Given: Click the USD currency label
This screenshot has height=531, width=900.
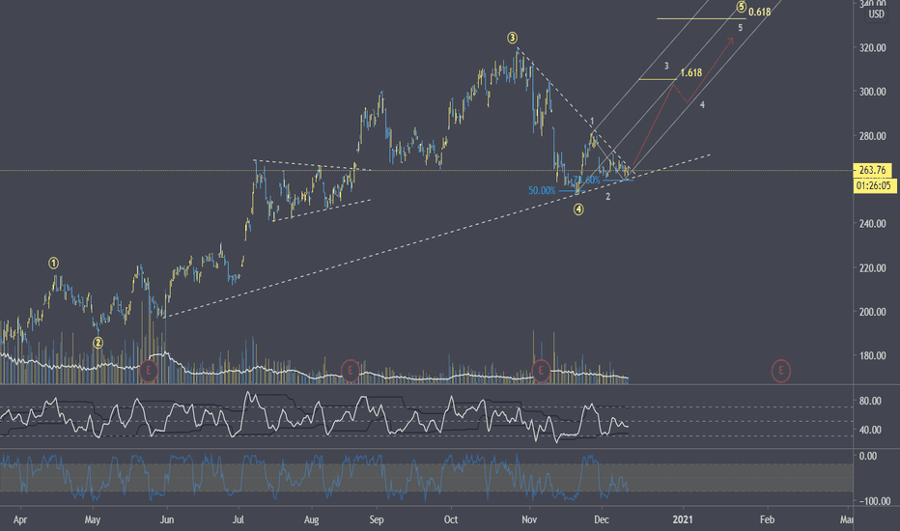Looking at the screenshot, I should point(876,14).
